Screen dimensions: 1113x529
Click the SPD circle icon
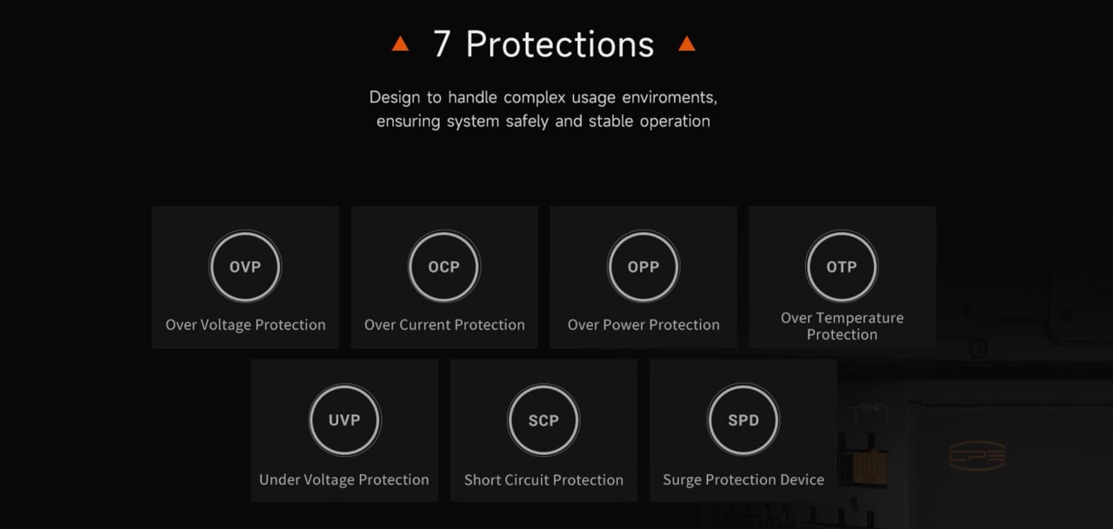tap(743, 420)
